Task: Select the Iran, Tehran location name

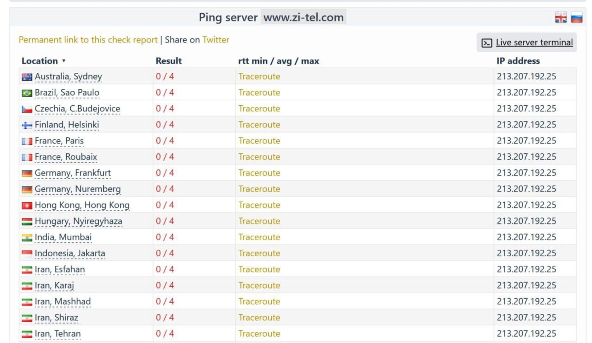Action: pyautogui.click(x=58, y=334)
